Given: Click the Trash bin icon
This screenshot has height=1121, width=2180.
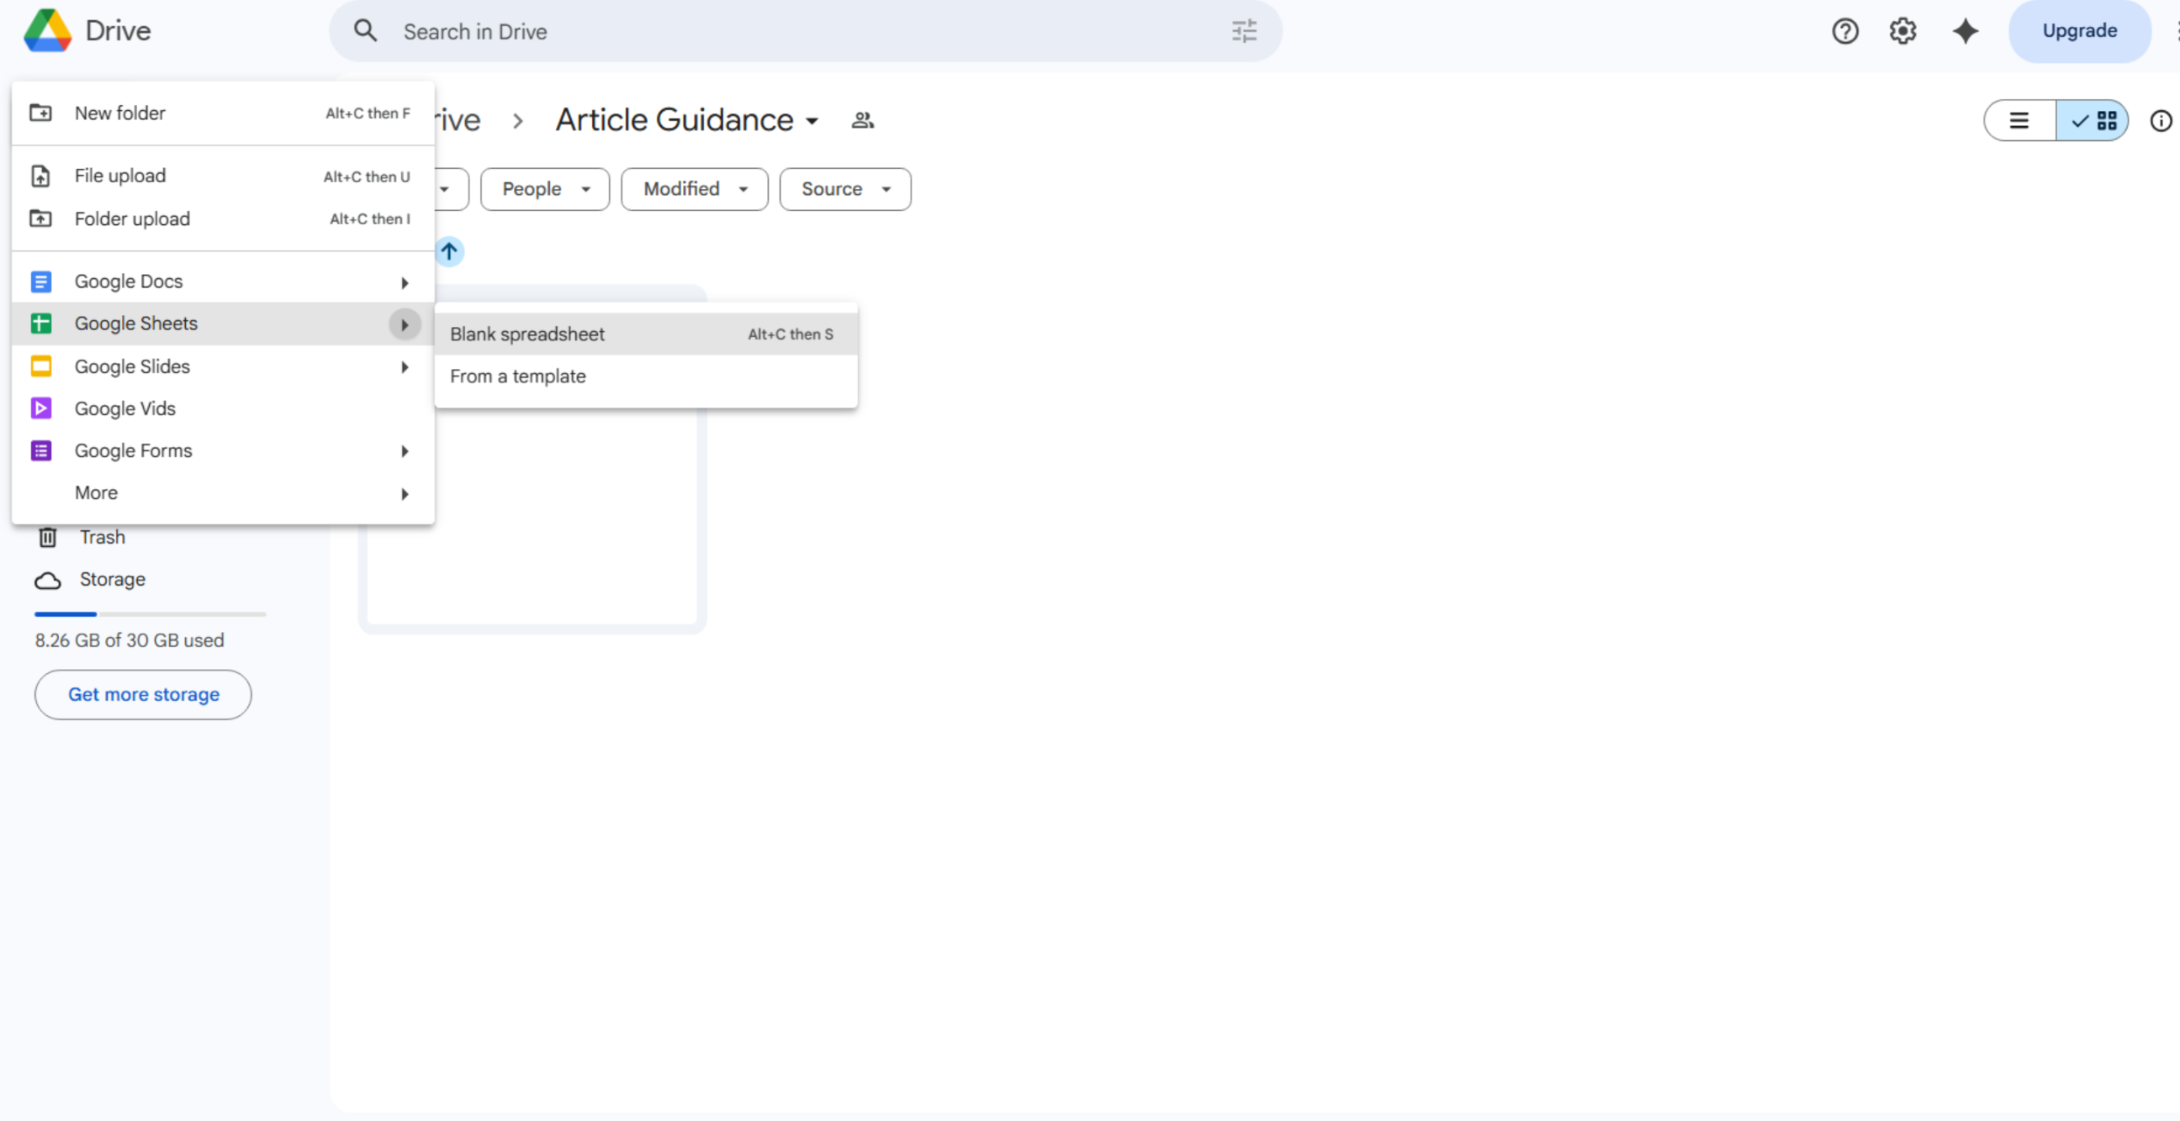Looking at the screenshot, I should point(47,537).
